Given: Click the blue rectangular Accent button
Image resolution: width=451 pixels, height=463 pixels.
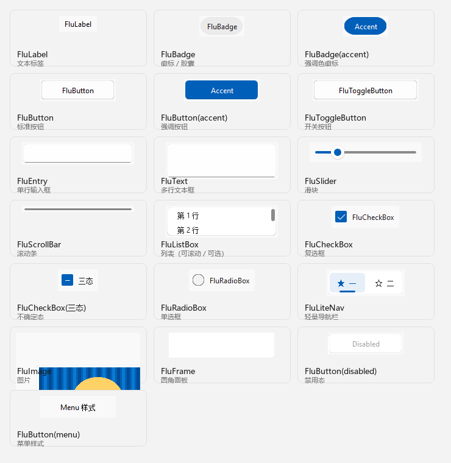Looking at the screenshot, I should click(x=221, y=90).
